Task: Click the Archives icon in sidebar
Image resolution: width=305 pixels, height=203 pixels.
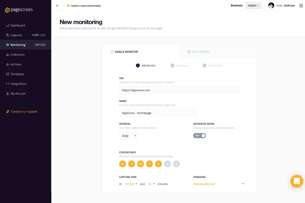Action: (x=8, y=64)
